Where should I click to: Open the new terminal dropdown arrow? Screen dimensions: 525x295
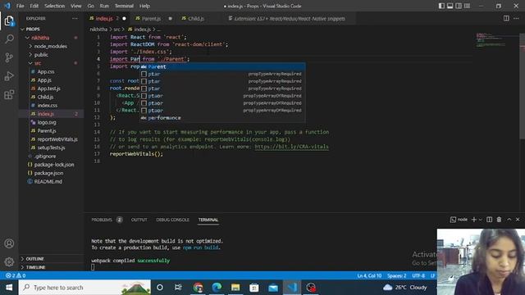[480, 220]
